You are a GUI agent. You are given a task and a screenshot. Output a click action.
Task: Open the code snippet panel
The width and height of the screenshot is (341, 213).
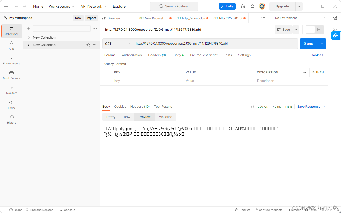[x=335, y=29]
